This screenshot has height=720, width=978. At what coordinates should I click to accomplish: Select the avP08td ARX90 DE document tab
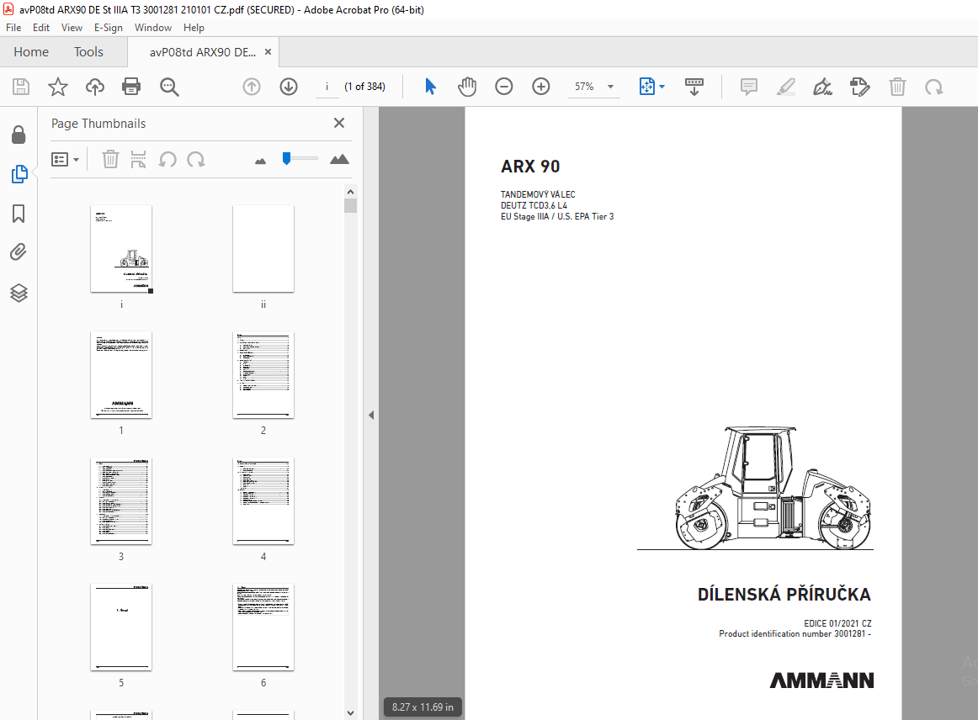click(203, 52)
